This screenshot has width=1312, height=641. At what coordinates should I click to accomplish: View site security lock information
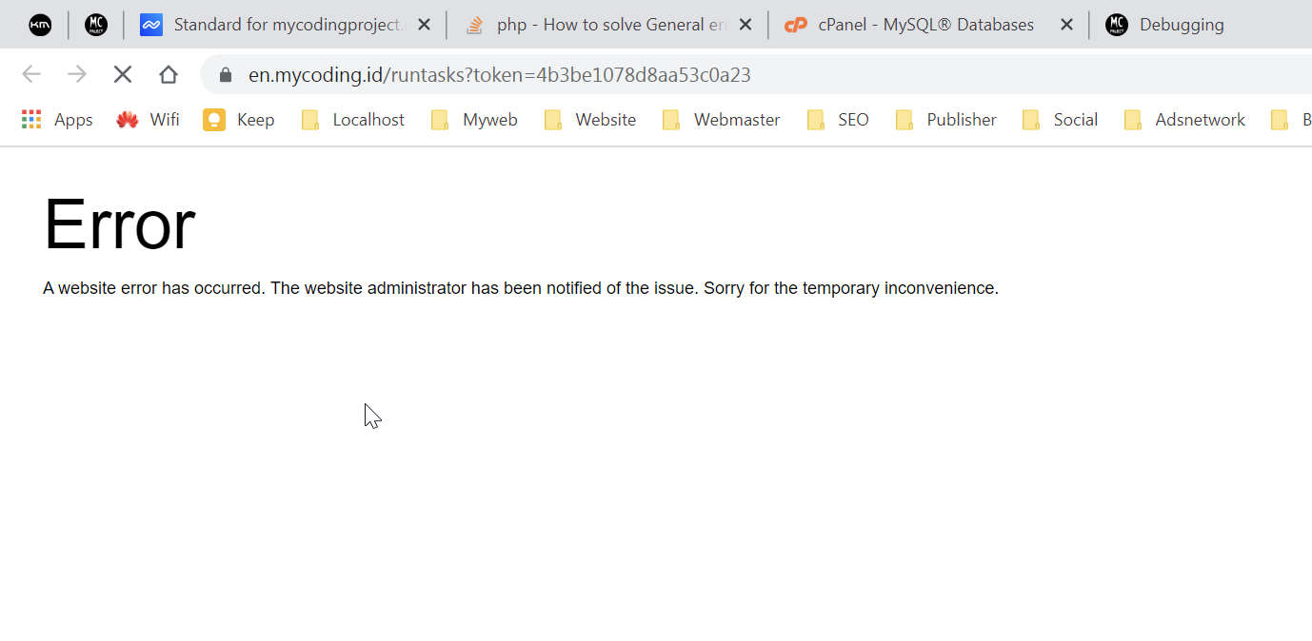(x=226, y=75)
